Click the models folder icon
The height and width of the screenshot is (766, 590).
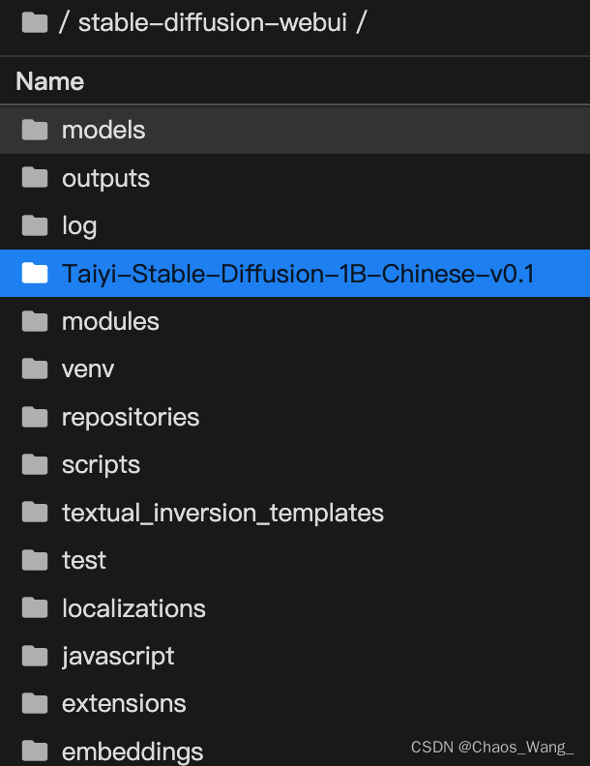tap(35, 130)
